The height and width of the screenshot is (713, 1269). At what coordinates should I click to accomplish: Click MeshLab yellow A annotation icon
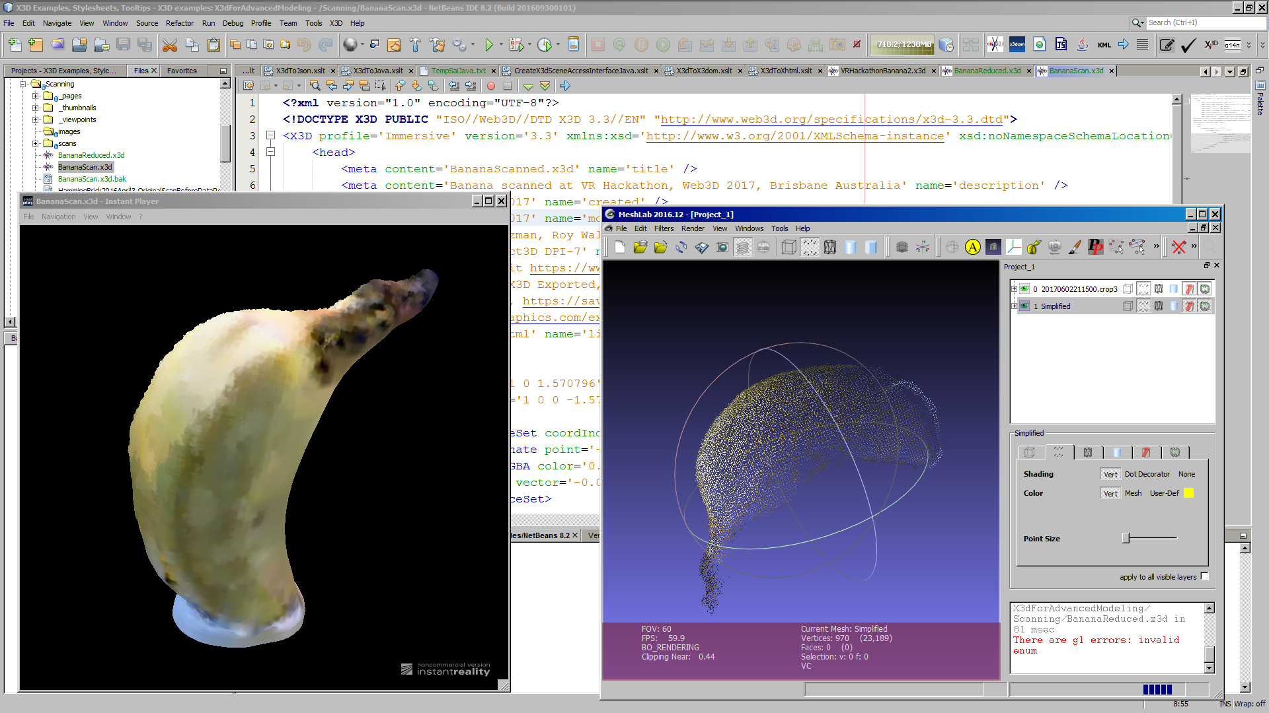coord(972,248)
